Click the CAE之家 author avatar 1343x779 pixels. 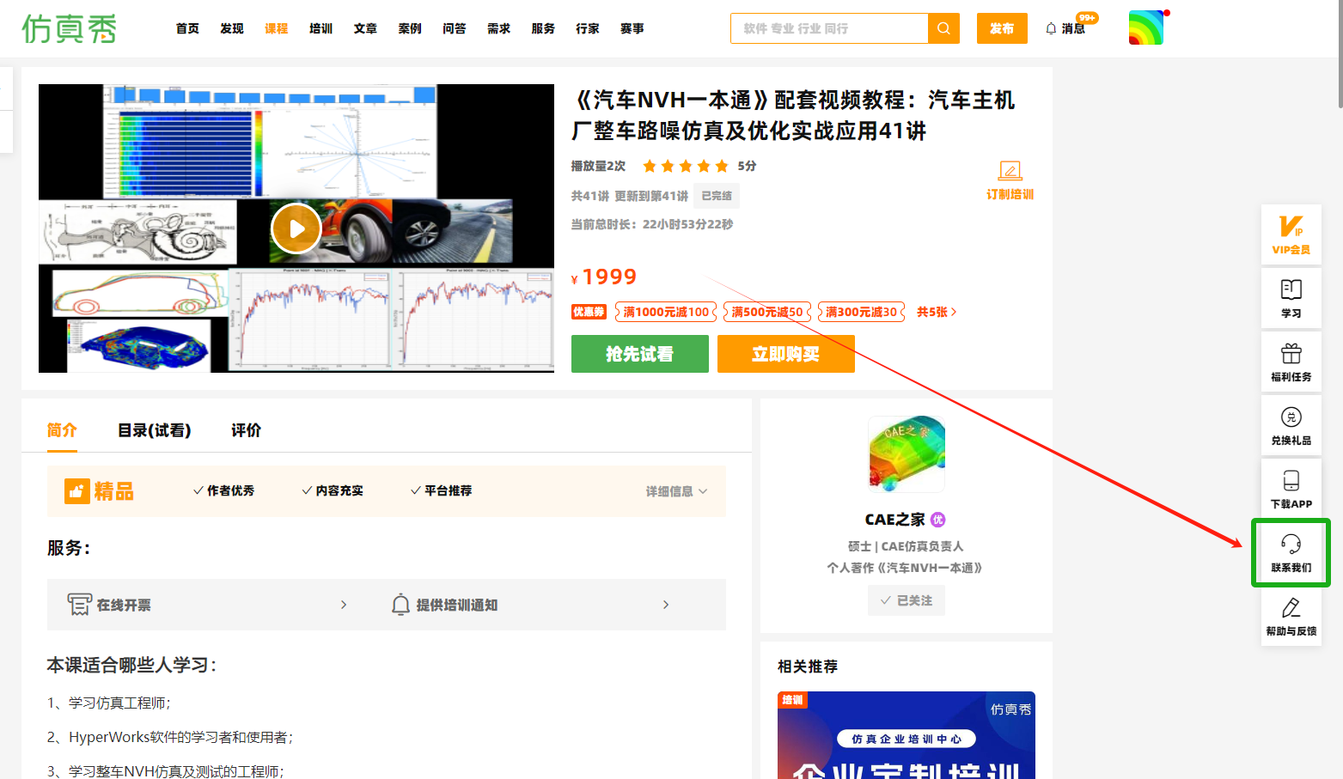(x=907, y=454)
